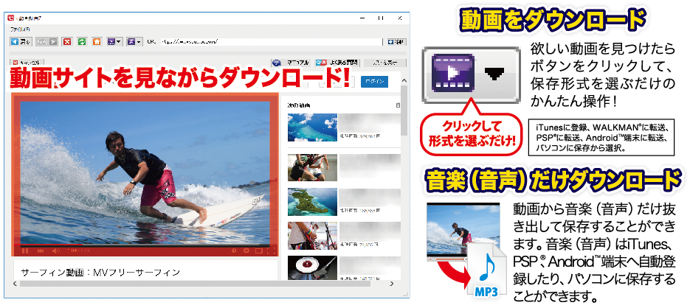This screenshot has width=690, height=308.
Task: Open the Manual help button
Action: 290,63
